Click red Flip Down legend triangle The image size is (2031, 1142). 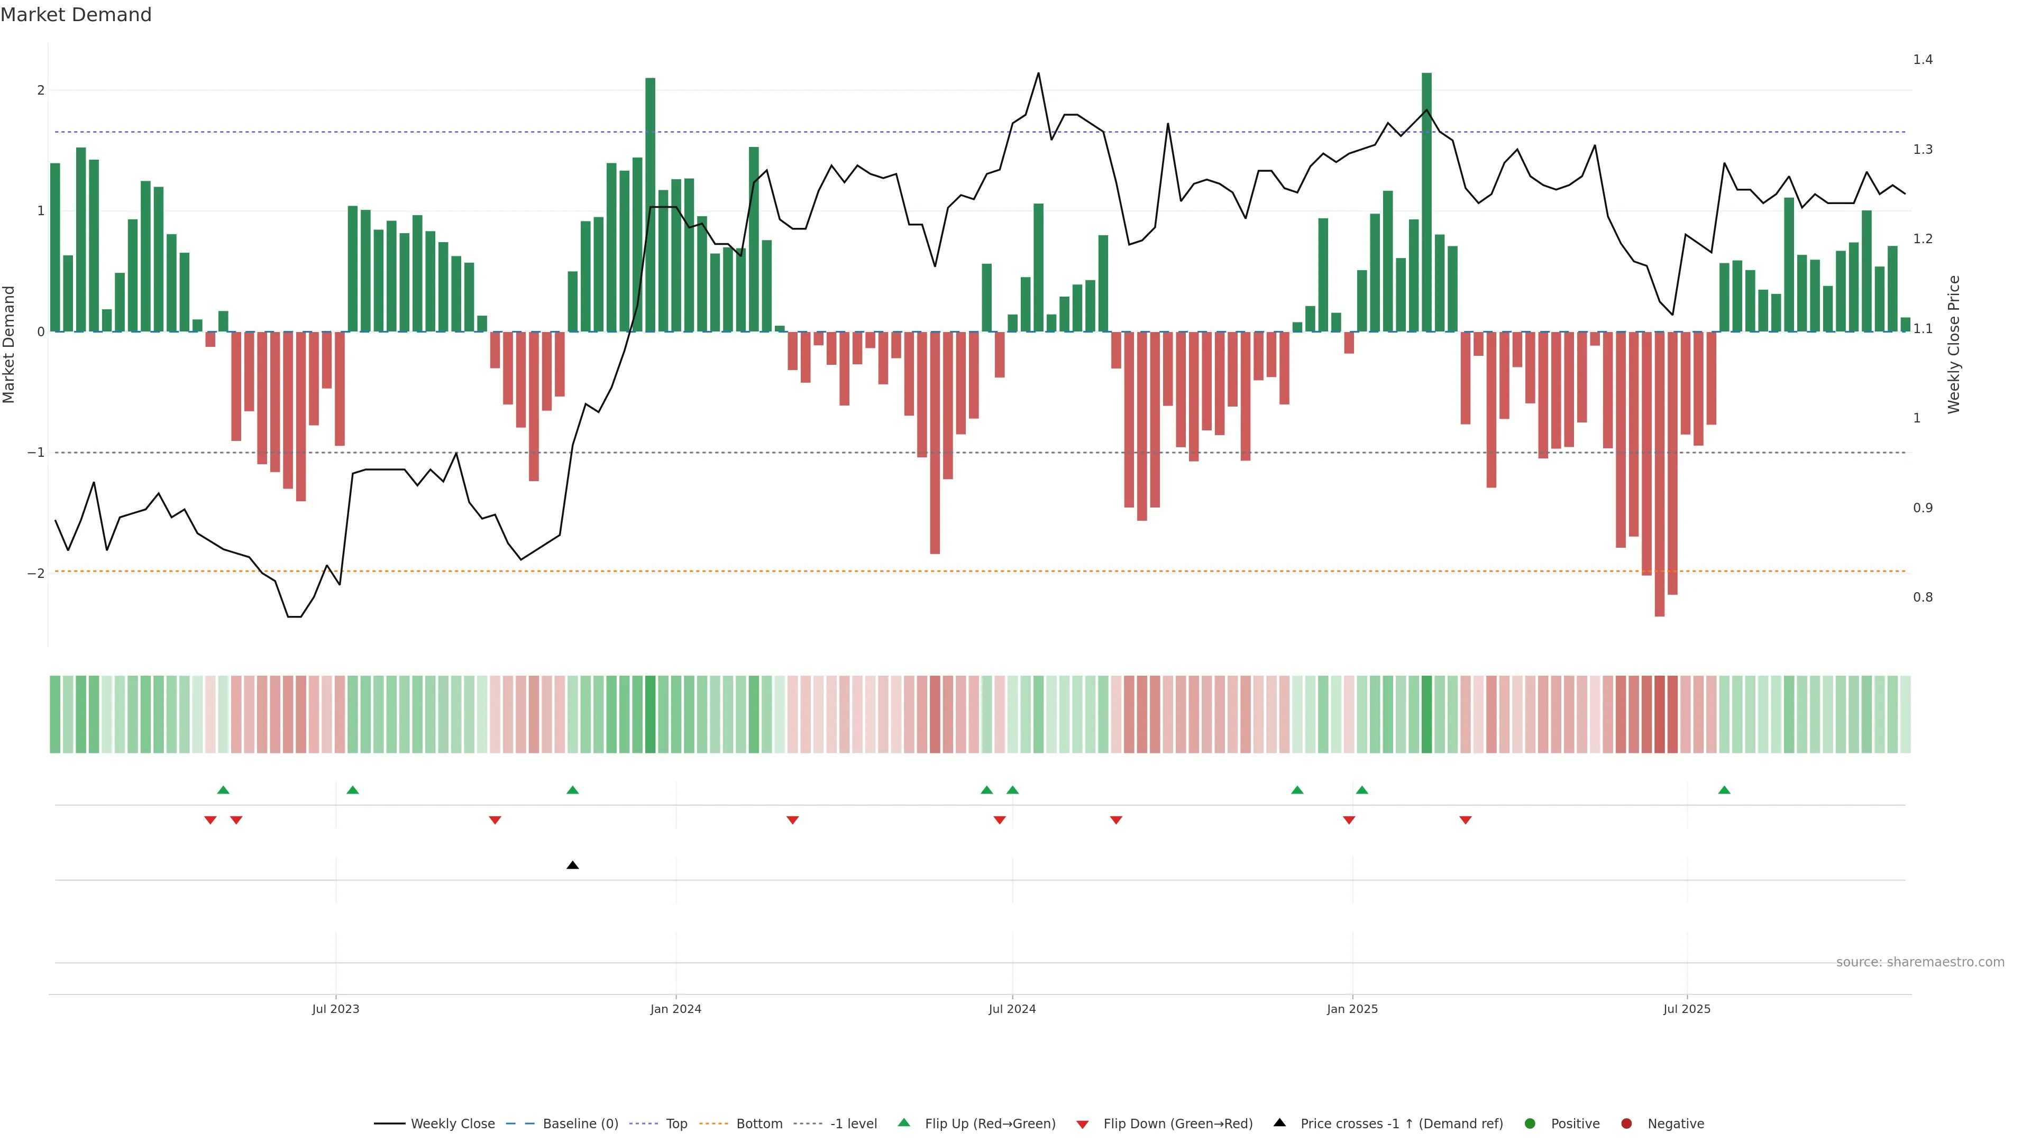pos(1083,1125)
